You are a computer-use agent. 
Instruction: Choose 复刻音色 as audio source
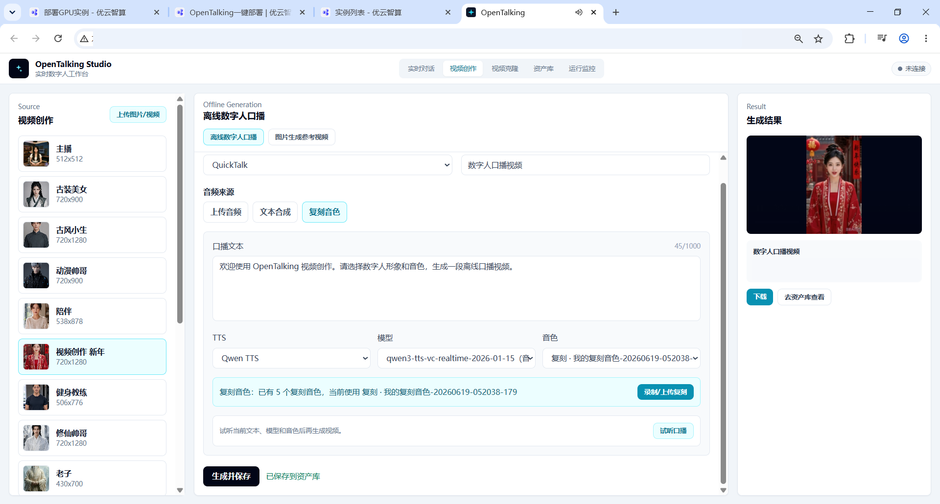[x=325, y=212]
